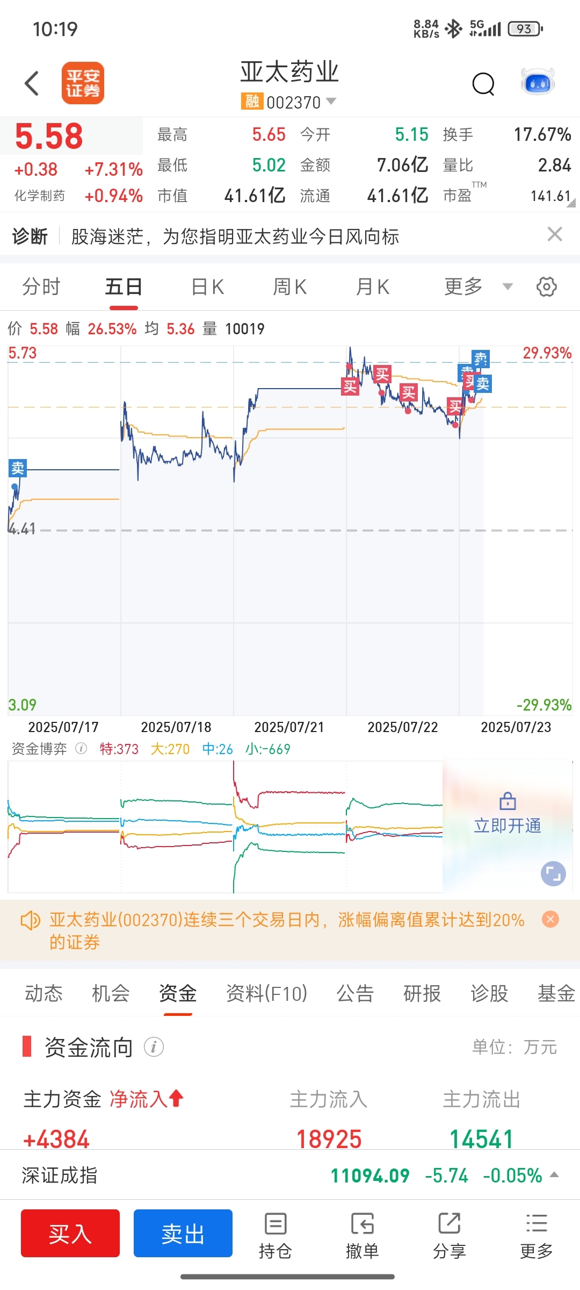
Task: Open chart settings gear icon
Action: pos(547,286)
